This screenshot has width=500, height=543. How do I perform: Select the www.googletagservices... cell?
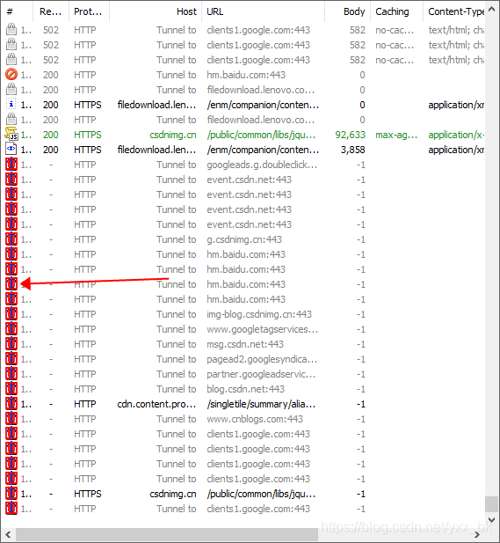262,329
